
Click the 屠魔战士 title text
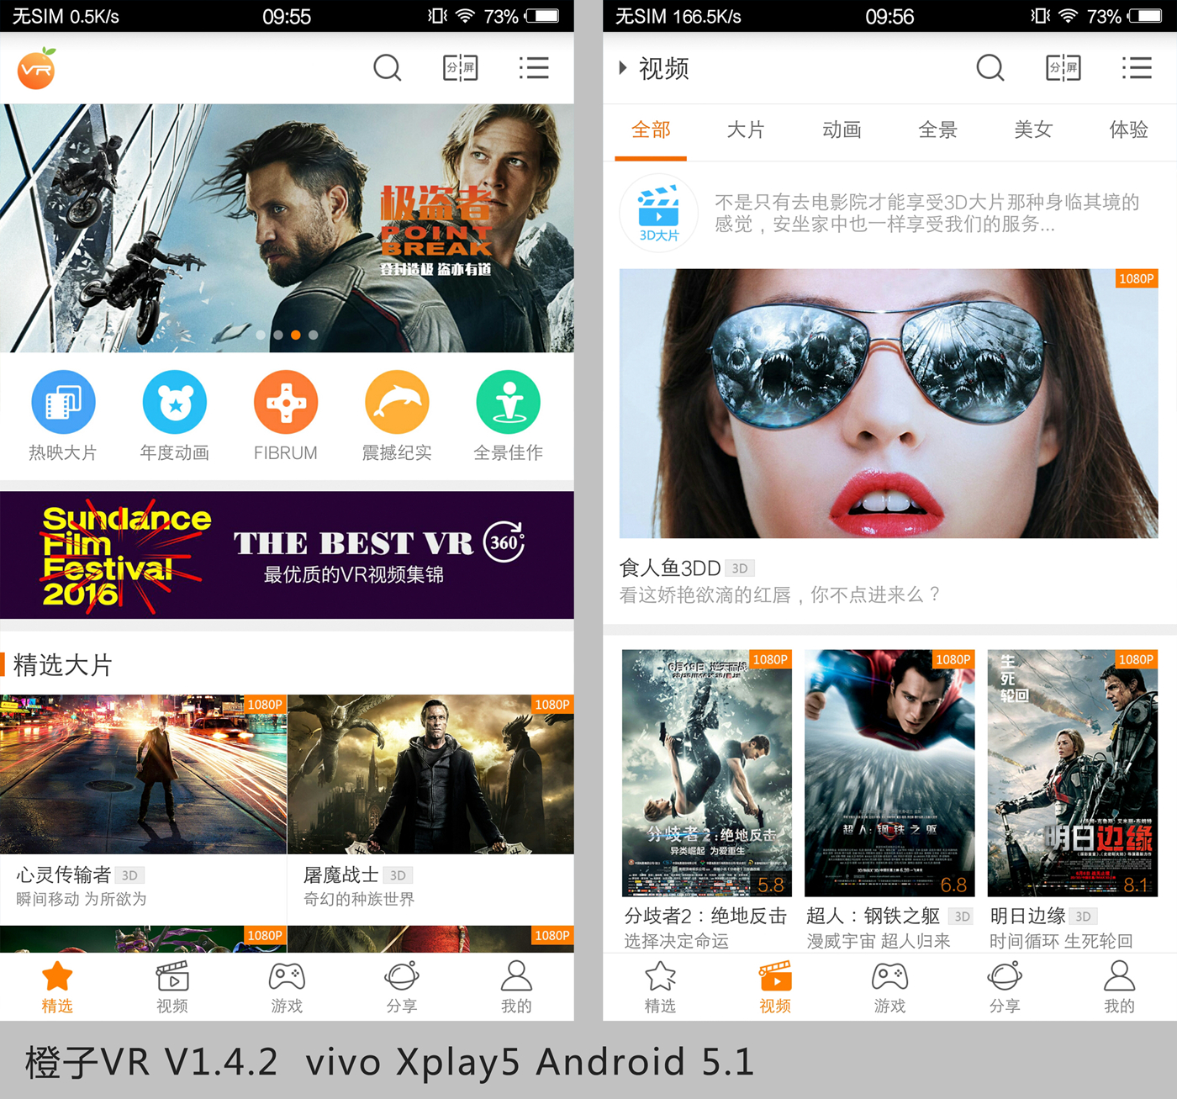point(341,875)
